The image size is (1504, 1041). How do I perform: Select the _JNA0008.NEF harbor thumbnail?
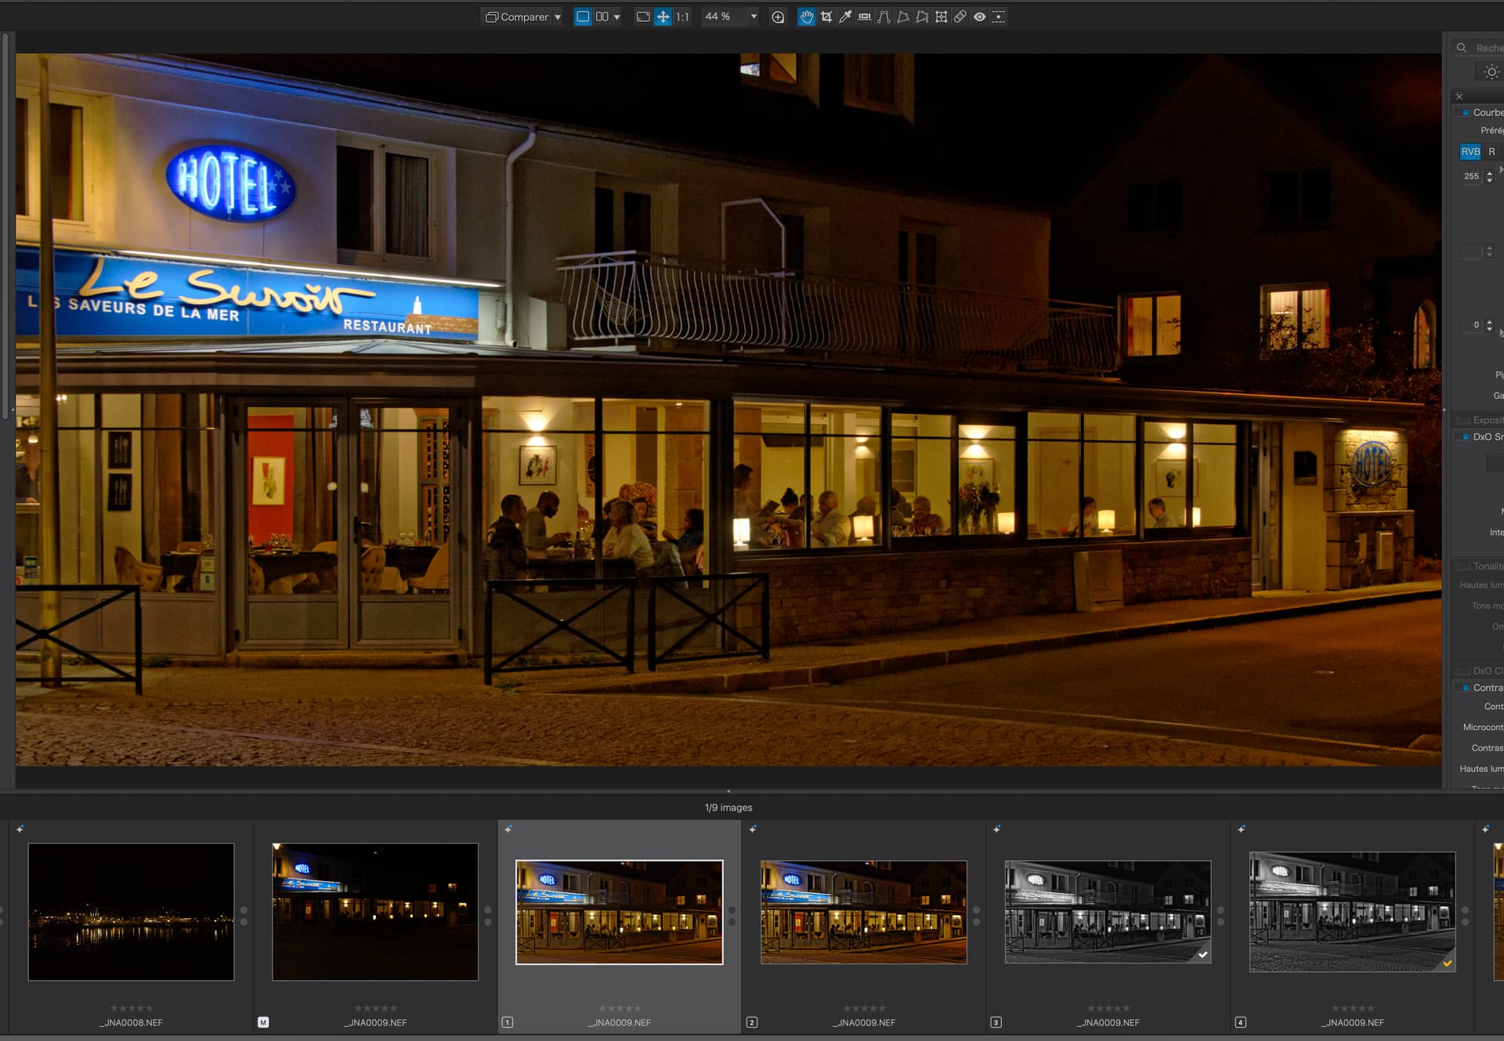tap(131, 911)
